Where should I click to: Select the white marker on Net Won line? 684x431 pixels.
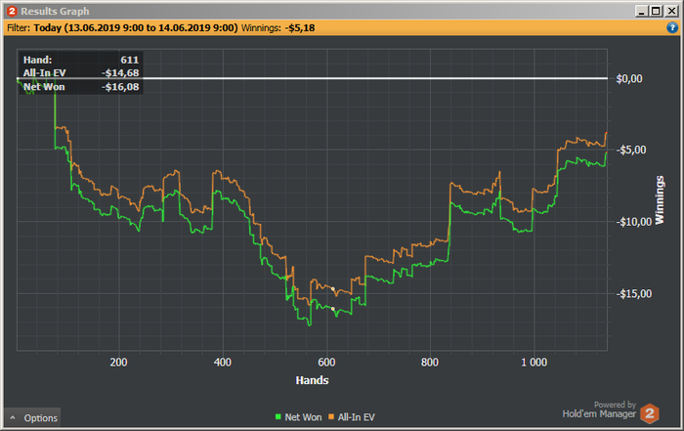click(x=333, y=309)
